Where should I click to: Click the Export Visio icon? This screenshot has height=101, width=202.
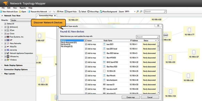66,12
